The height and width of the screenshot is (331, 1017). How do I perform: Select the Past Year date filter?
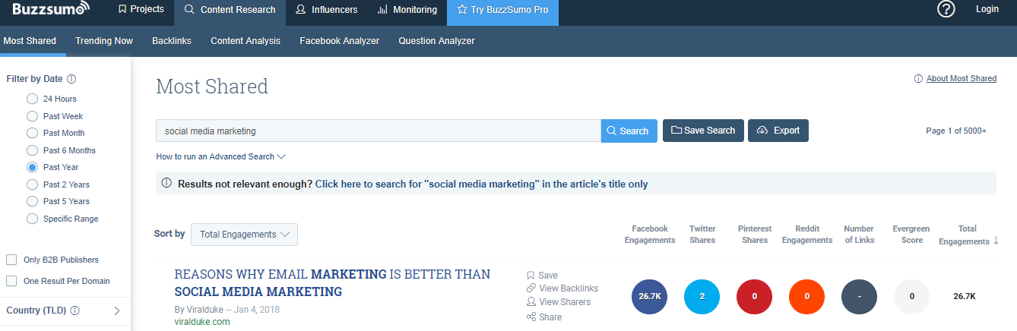tap(32, 167)
